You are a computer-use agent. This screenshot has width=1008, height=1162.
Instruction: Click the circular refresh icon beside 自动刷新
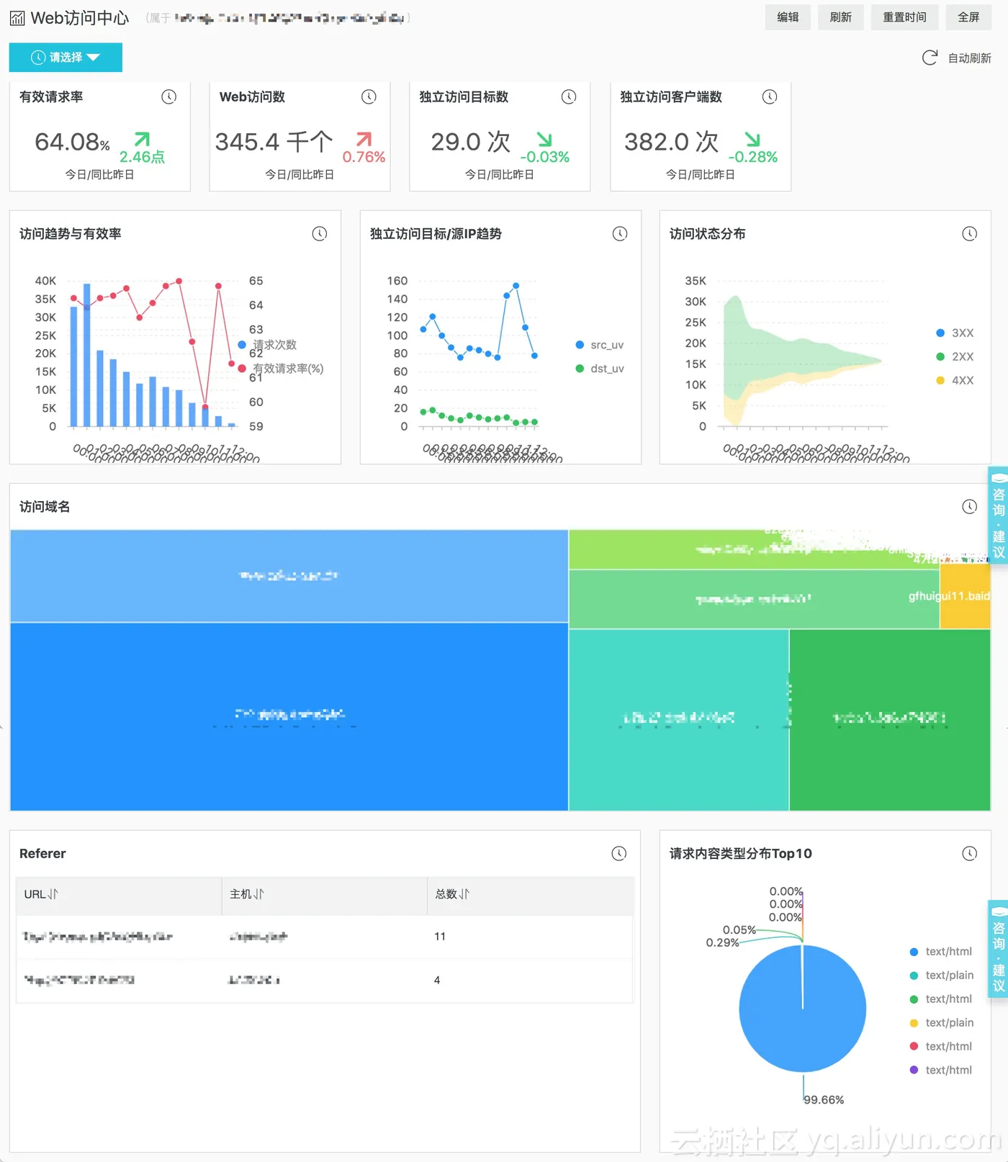pyautogui.click(x=930, y=58)
